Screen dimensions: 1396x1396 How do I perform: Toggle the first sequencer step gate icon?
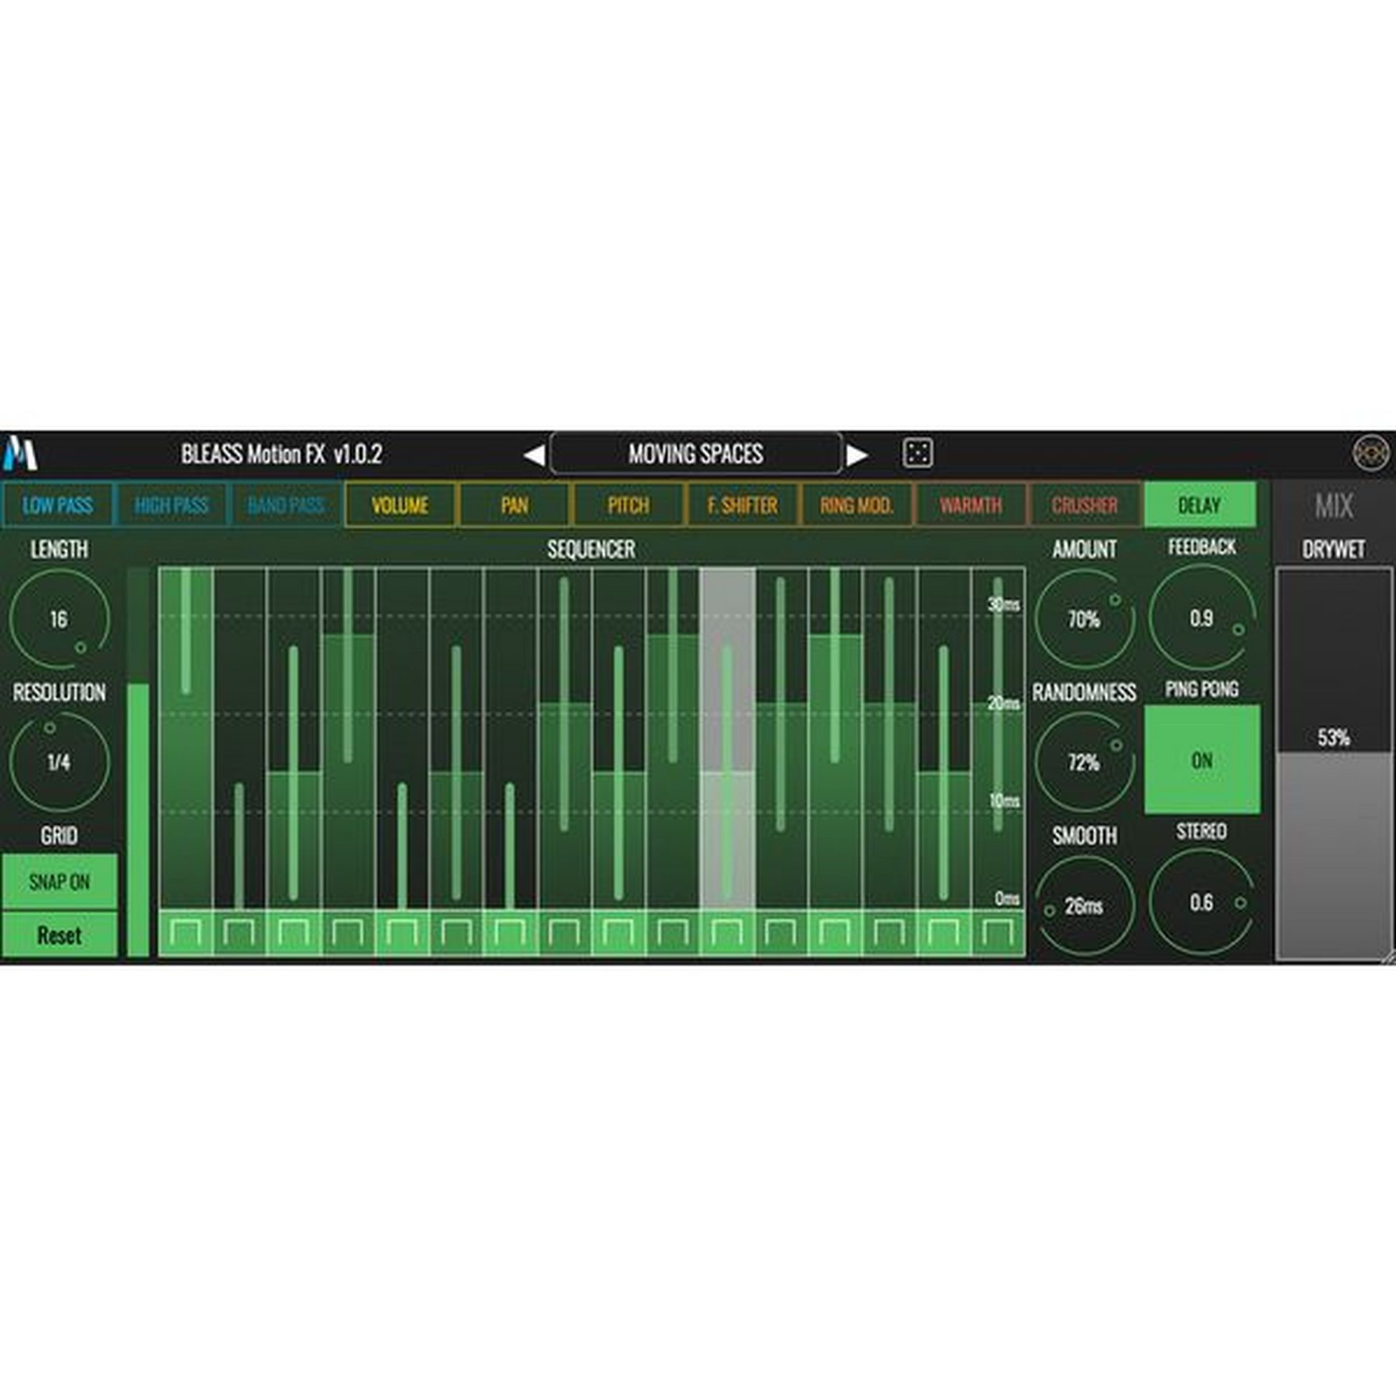click(187, 933)
